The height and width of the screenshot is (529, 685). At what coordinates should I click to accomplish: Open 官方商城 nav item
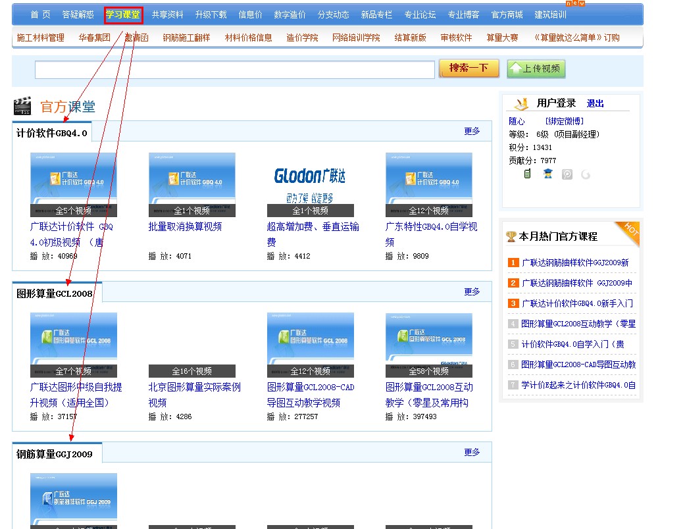(x=507, y=15)
